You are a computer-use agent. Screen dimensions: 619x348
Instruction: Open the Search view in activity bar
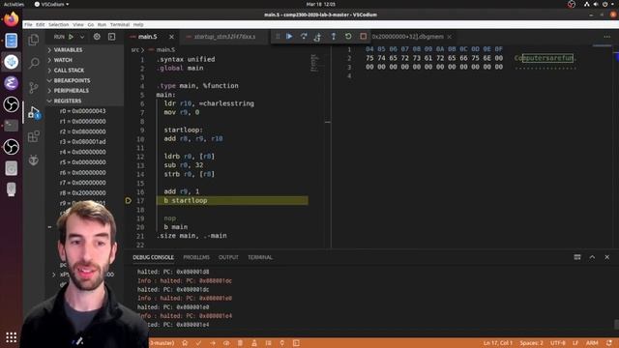[34, 63]
